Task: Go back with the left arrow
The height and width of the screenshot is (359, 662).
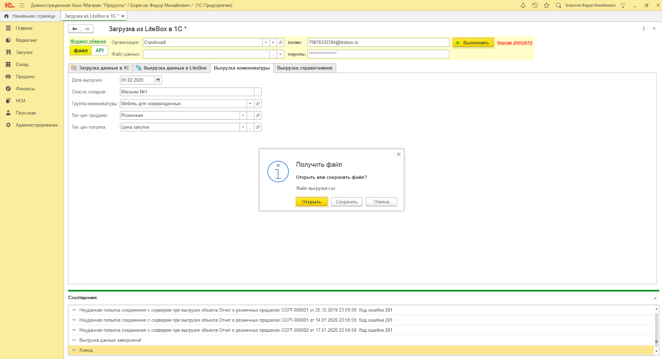Action: 75,29
